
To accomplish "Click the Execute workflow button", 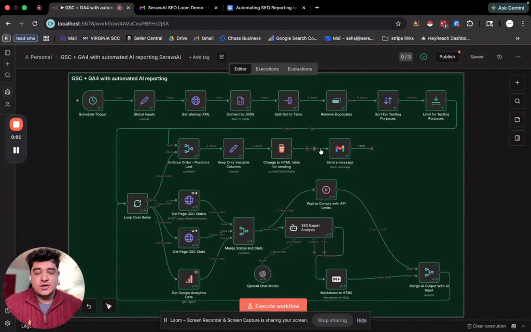I will coord(273,306).
